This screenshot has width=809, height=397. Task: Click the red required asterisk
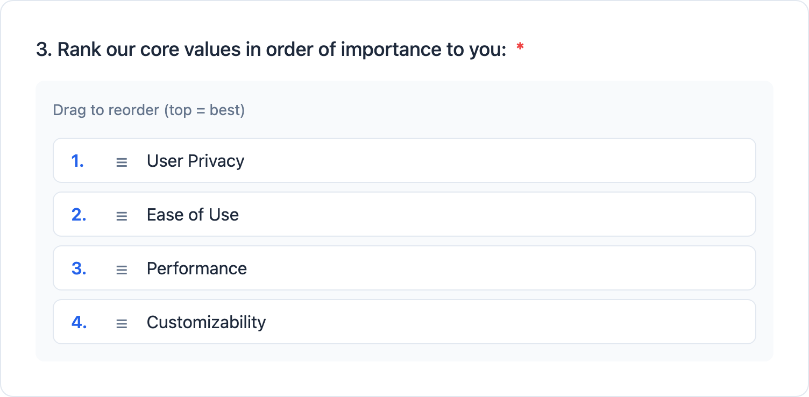[x=520, y=47]
